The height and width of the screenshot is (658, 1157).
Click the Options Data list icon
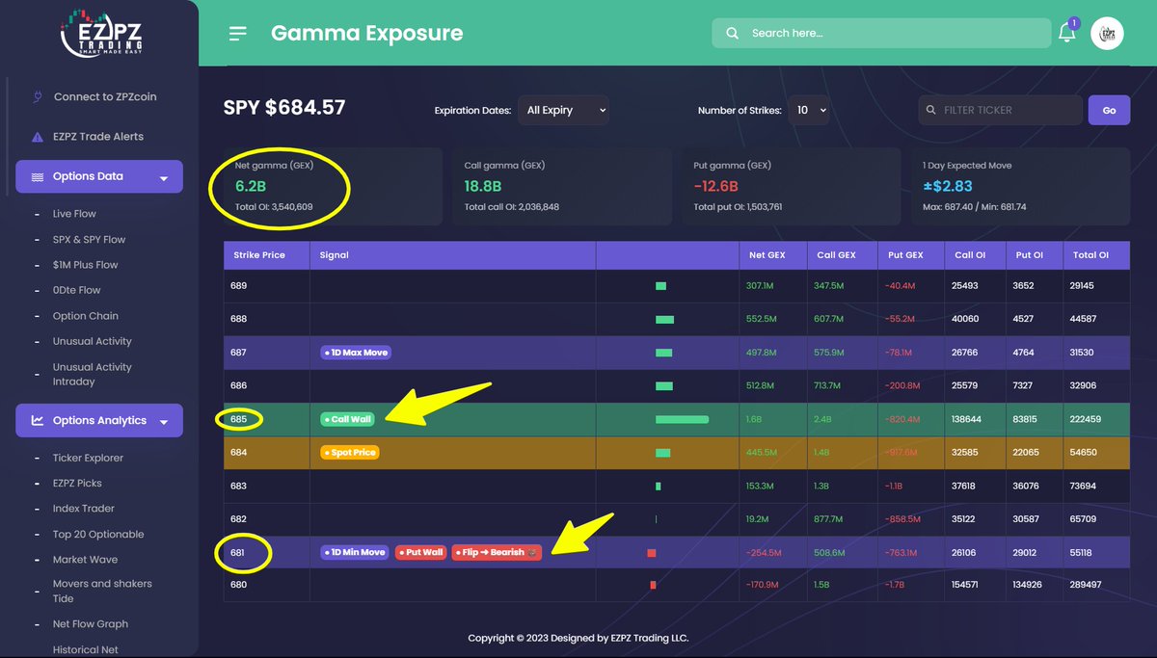(38, 177)
